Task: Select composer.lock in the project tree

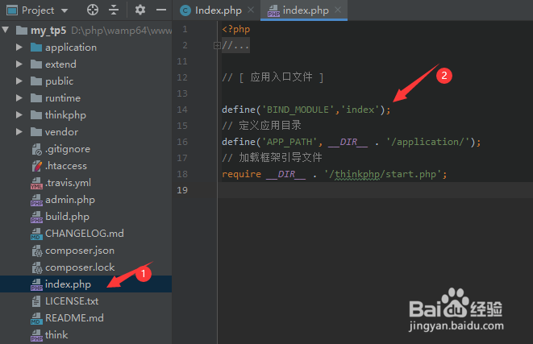Action: coord(80,267)
